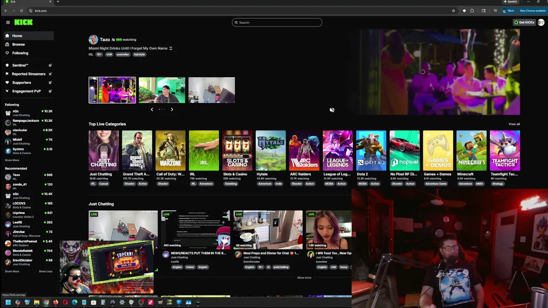Unmute the featured stream player
Image resolution: width=548 pixels, height=308 pixels.
332,110
